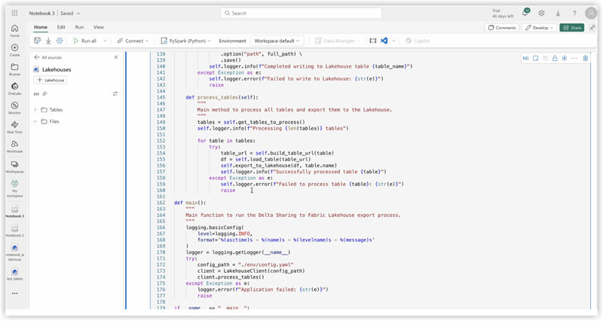Click the 'def process_tables(self):' code line
603x321 pixels.
click(x=222, y=97)
